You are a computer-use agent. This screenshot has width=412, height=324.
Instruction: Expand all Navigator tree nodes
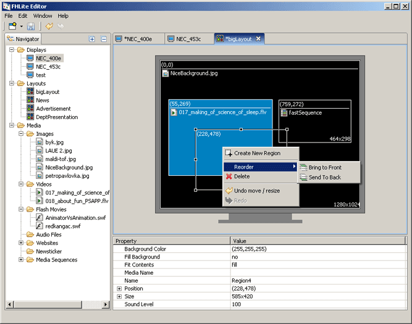92,39
